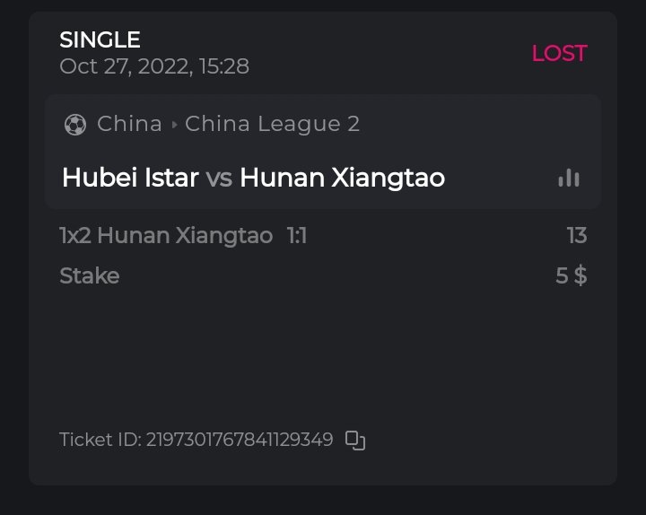Click the Stake label
The width and height of the screenshot is (646, 515).
click(89, 275)
